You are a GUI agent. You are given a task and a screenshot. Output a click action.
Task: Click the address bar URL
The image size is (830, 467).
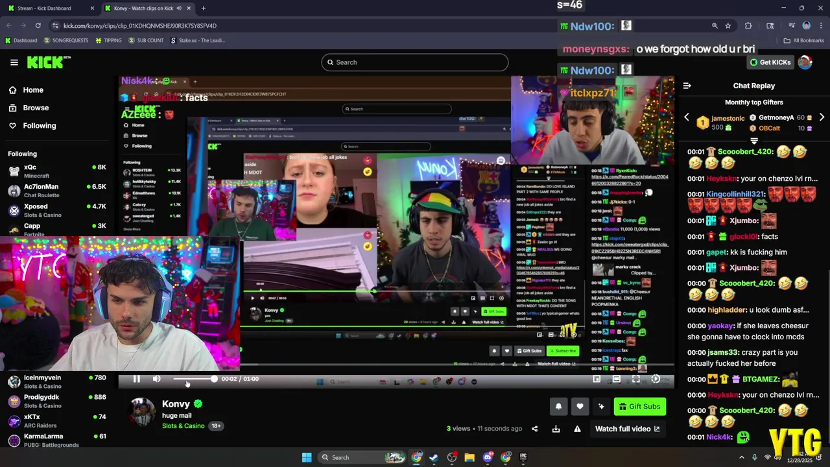click(x=140, y=26)
